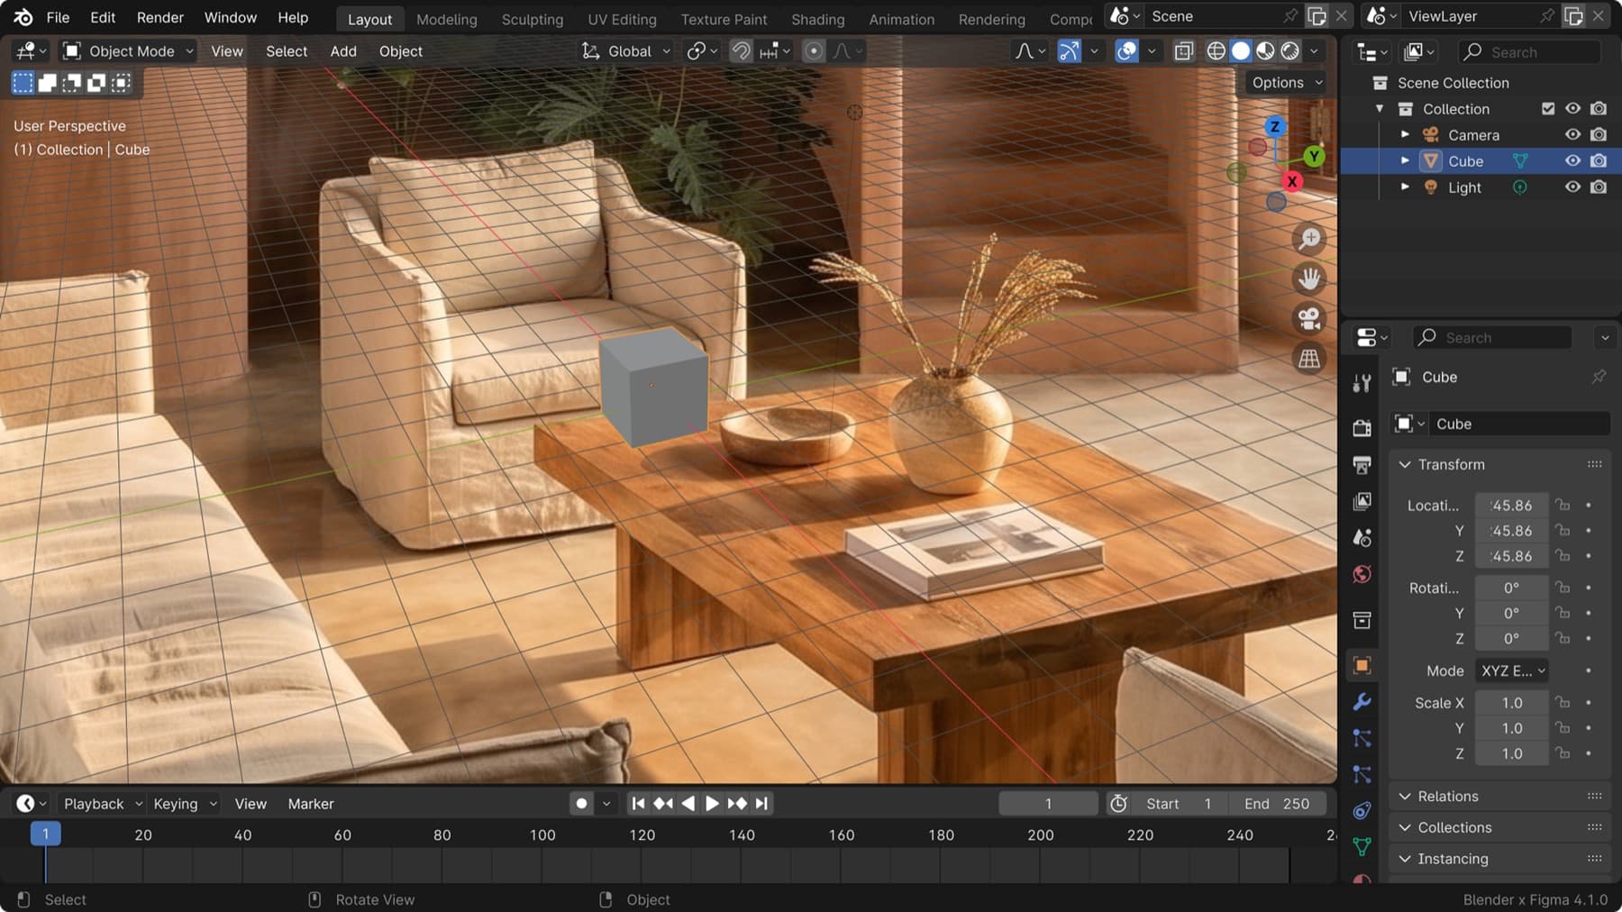Open the timeline Marker menu
This screenshot has height=912, width=1622.
(x=311, y=804)
